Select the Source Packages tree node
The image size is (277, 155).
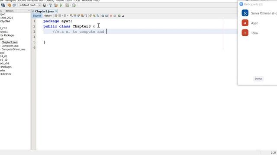point(7,35)
